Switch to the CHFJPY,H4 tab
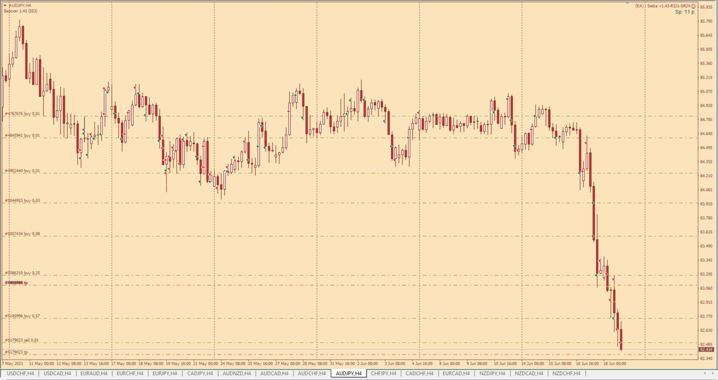718x380 pixels. click(x=383, y=373)
